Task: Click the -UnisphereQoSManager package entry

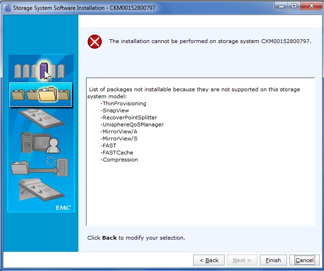Action: (132, 125)
